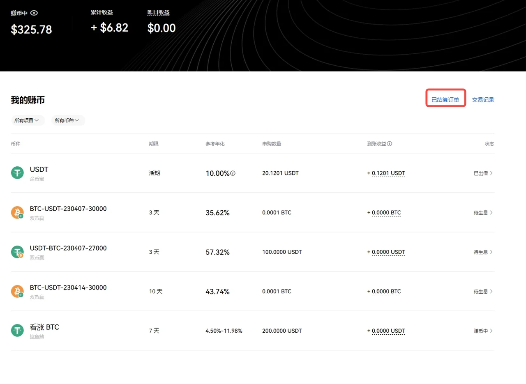Click the $325.78 earning balance

coord(32,30)
